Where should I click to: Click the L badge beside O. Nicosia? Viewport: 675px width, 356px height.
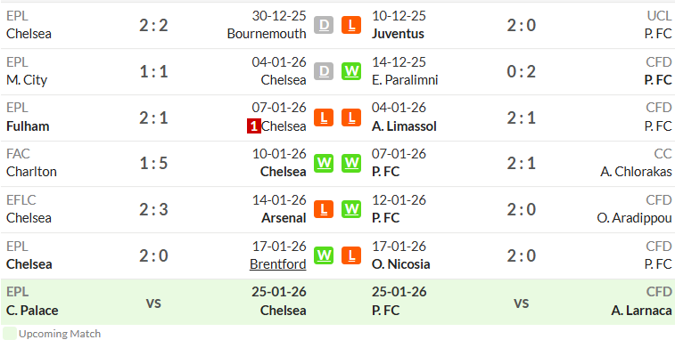[351, 255]
